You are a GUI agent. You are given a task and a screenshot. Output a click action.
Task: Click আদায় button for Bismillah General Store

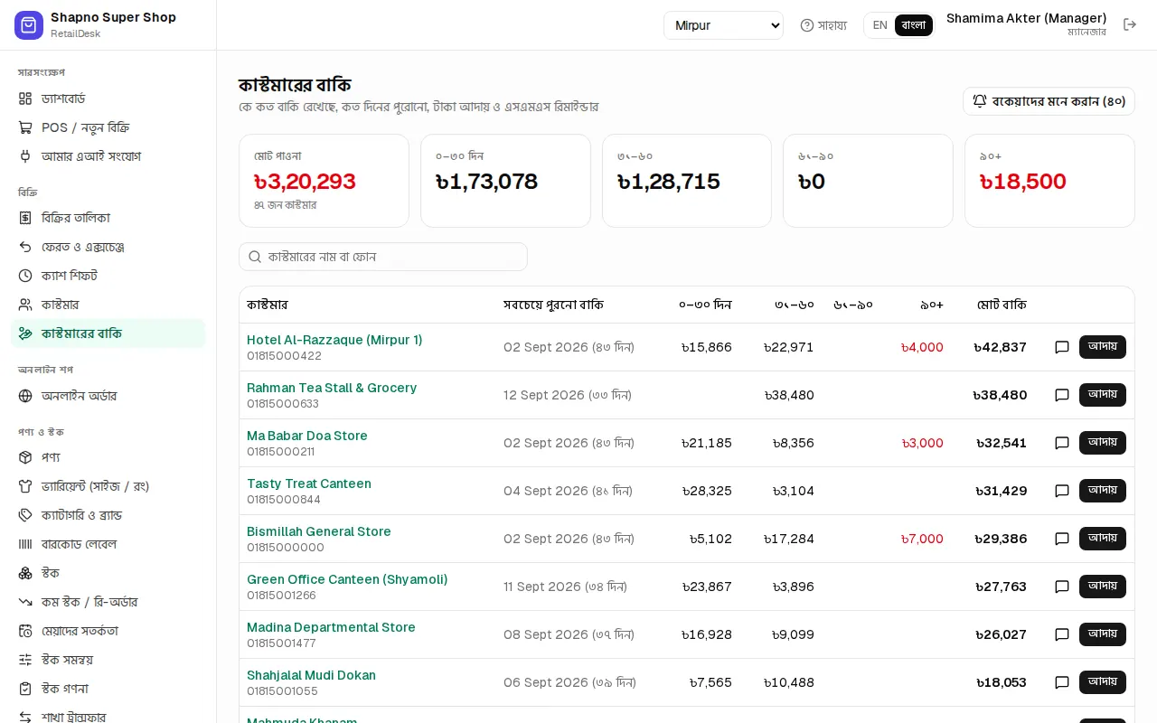tap(1103, 539)
